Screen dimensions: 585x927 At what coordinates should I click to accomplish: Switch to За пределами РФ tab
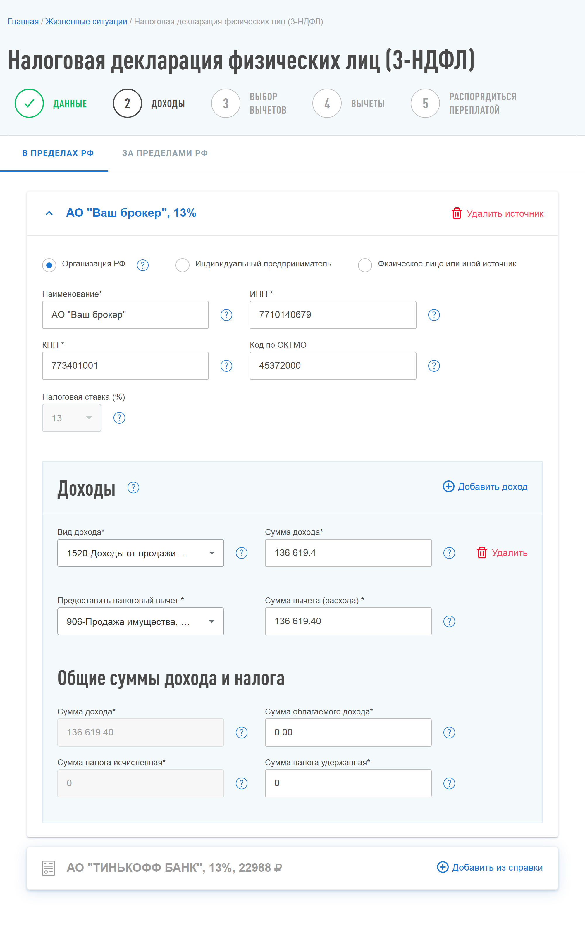coord(165,153)
